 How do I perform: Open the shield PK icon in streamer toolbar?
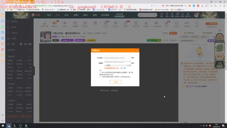[x=115, y=23]
